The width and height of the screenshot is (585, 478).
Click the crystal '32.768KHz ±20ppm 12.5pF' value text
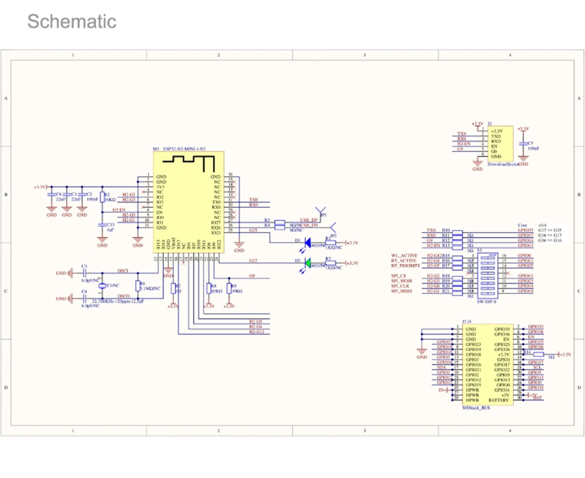[x=117, y=301]
